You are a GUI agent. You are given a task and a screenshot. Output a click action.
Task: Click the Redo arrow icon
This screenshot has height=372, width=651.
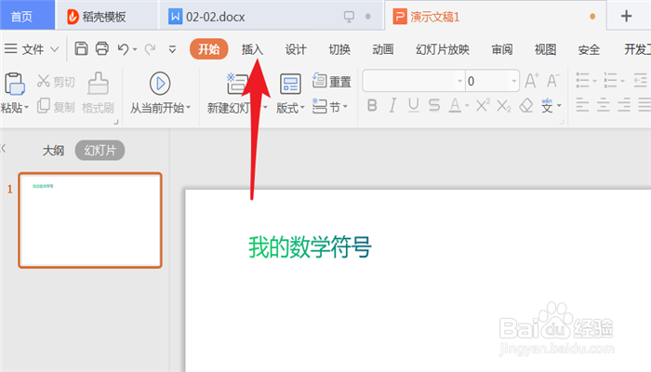(x=150, y=49)
